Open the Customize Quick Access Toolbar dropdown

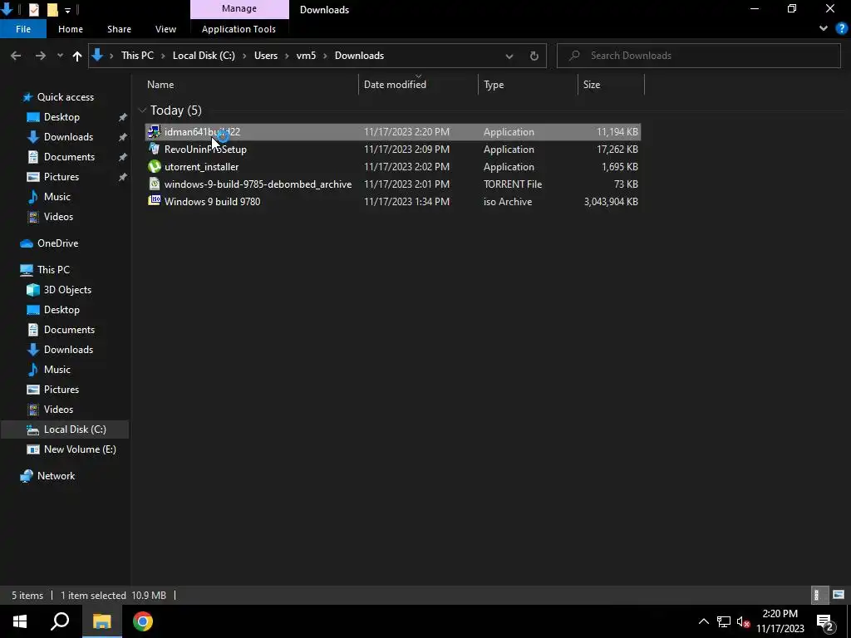[67, 10]
